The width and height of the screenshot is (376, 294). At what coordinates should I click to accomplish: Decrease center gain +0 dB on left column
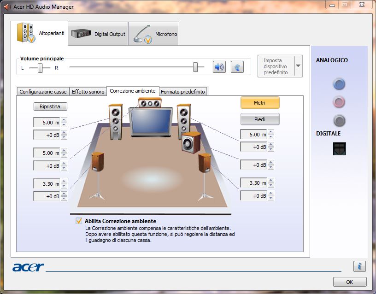(64, 168)
